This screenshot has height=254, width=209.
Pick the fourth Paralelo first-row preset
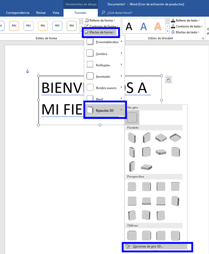[x=175, y=138]
